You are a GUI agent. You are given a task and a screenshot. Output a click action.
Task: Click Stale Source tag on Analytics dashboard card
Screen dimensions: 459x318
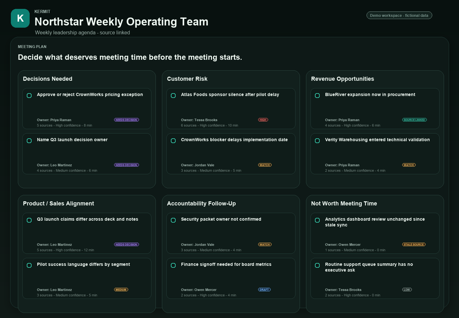click(414, 245)
